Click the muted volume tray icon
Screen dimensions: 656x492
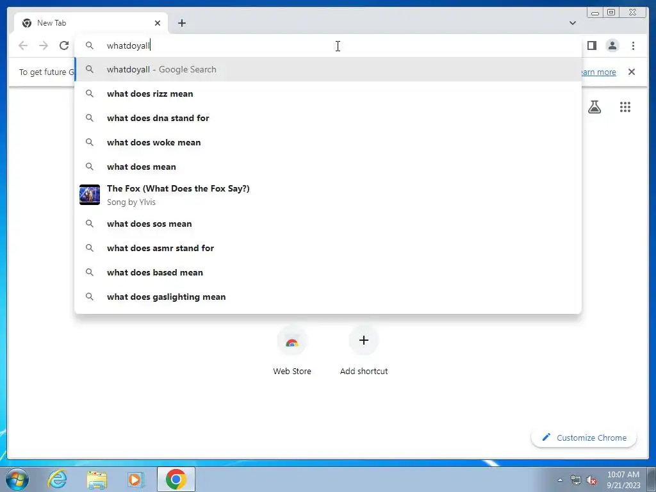coord(591,480)
